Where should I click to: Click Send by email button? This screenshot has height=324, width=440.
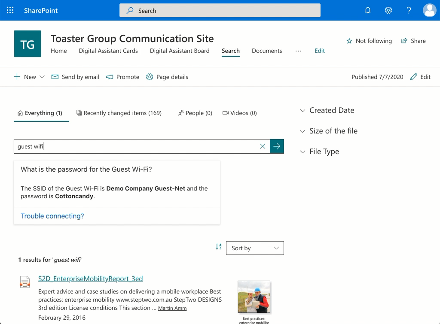pyautogui.click(x=75, y=77)
